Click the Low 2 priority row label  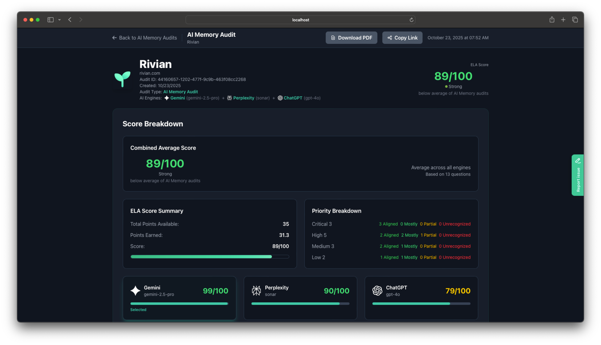319,257
